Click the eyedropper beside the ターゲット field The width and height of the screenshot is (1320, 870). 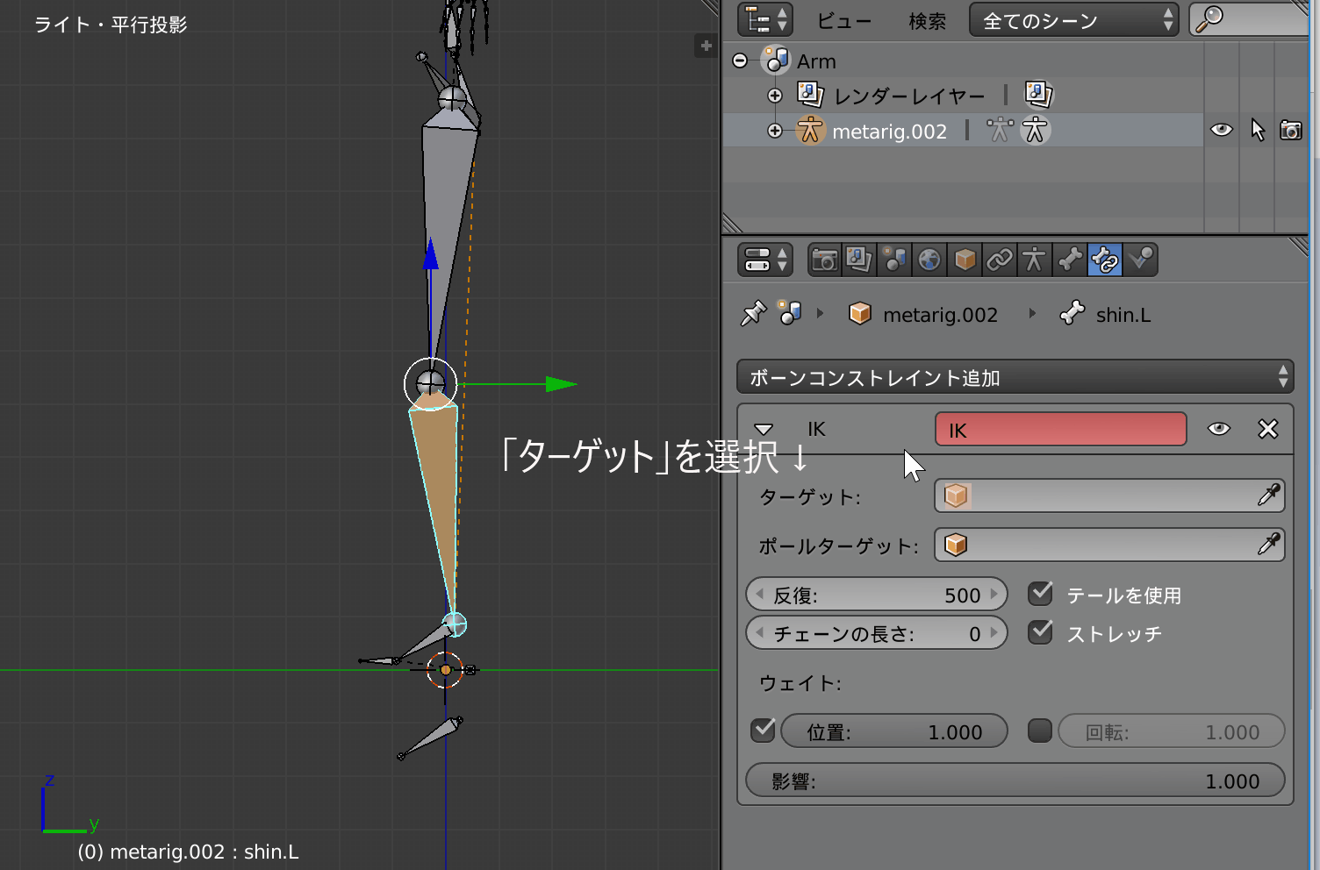(x=1268, y=496)
